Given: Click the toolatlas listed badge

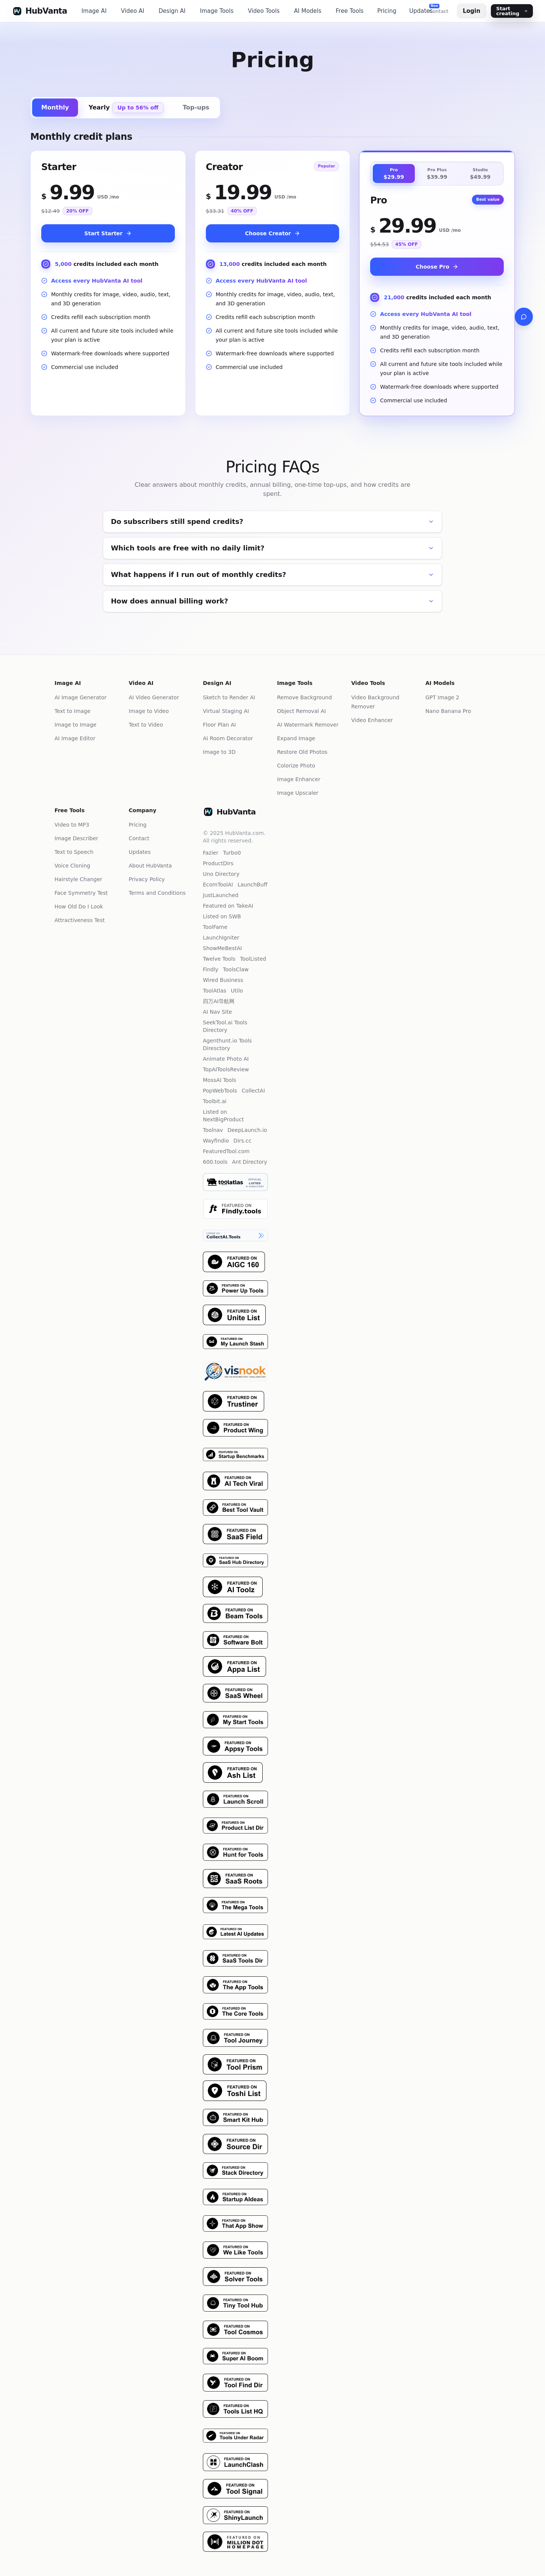Looking at the screenshot, I should [x=235, y=1182].
